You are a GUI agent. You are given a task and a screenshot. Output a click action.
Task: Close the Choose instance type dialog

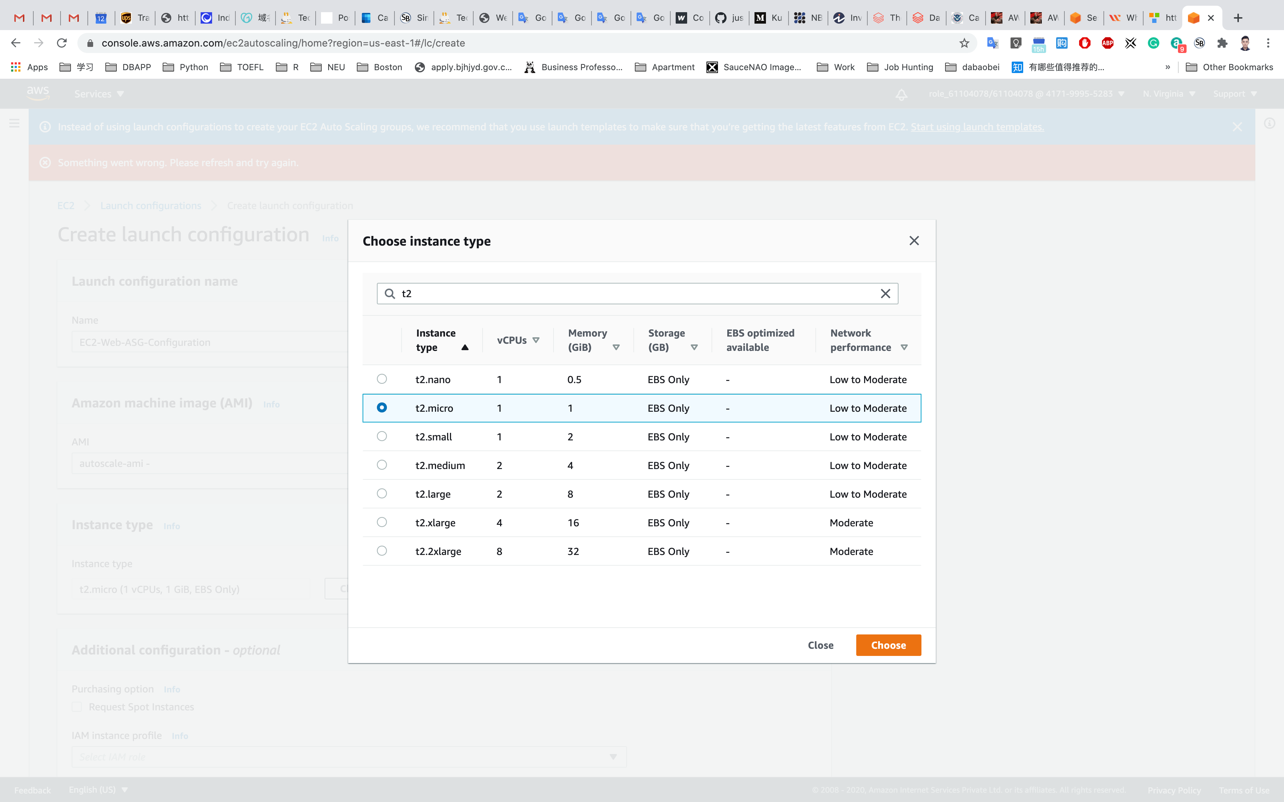[914, 241]
